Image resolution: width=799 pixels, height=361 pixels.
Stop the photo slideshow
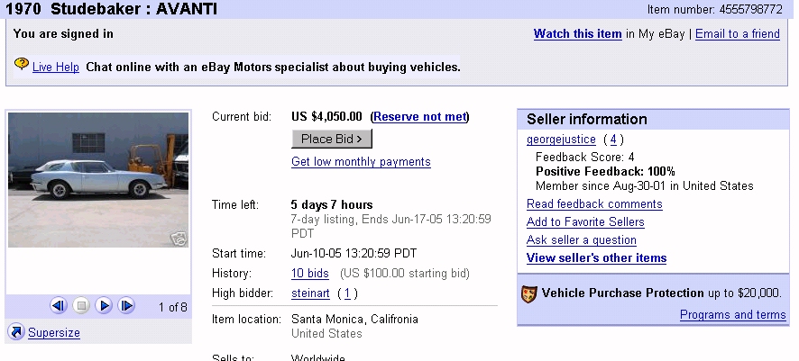pos(81,306)
